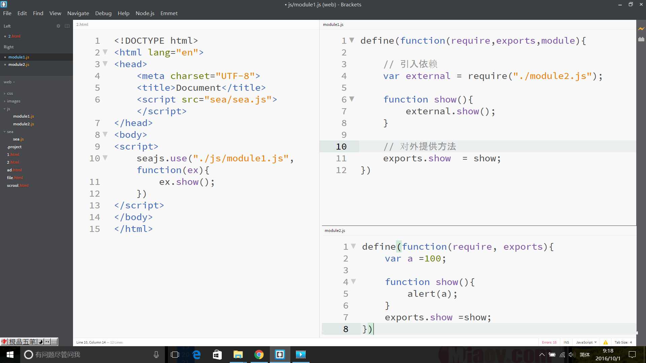Click the Errors: 15 status indicator

click(549, 342)
